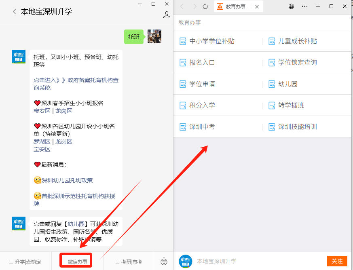Switch to keyboard input icon
This screenshot has height=270, width=353.
[x=164, y=262]
